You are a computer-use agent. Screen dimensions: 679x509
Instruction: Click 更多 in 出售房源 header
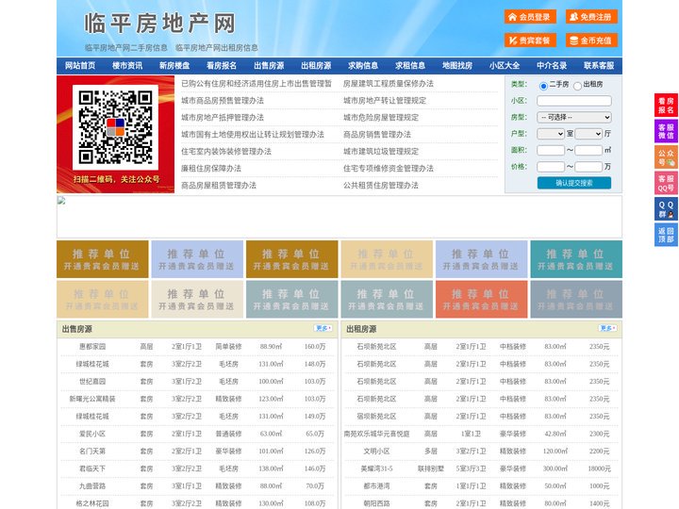[323, 329]
